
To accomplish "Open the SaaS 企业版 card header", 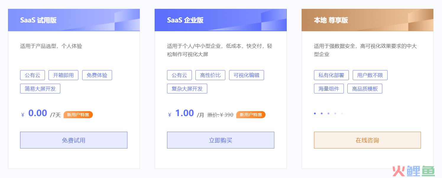I will pyautogui.click(x=221, y=20).
